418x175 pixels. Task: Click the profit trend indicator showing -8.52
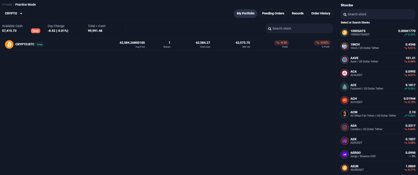pyautogui.click(x=281, y=42)
